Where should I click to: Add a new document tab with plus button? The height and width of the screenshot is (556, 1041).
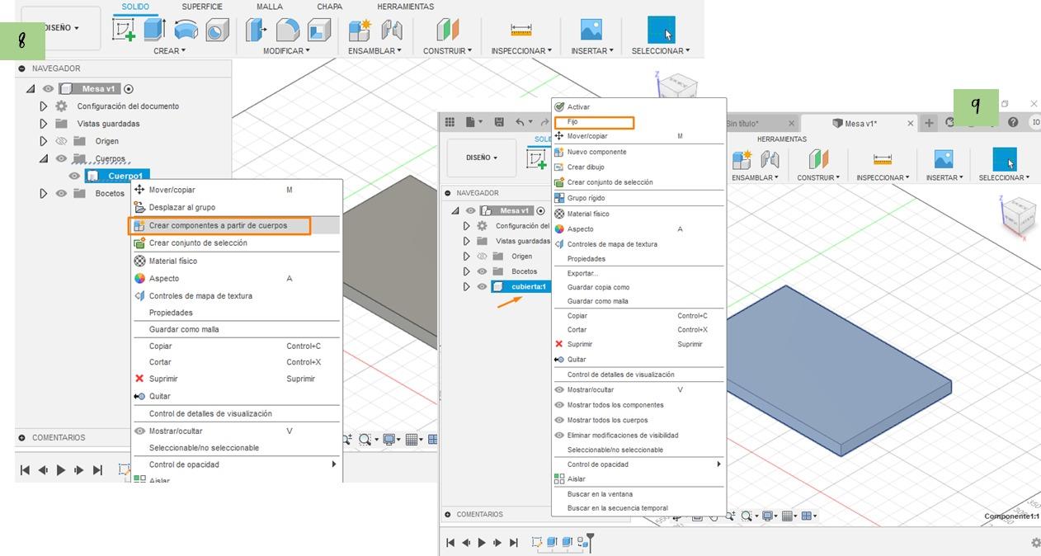click(929, 123)
